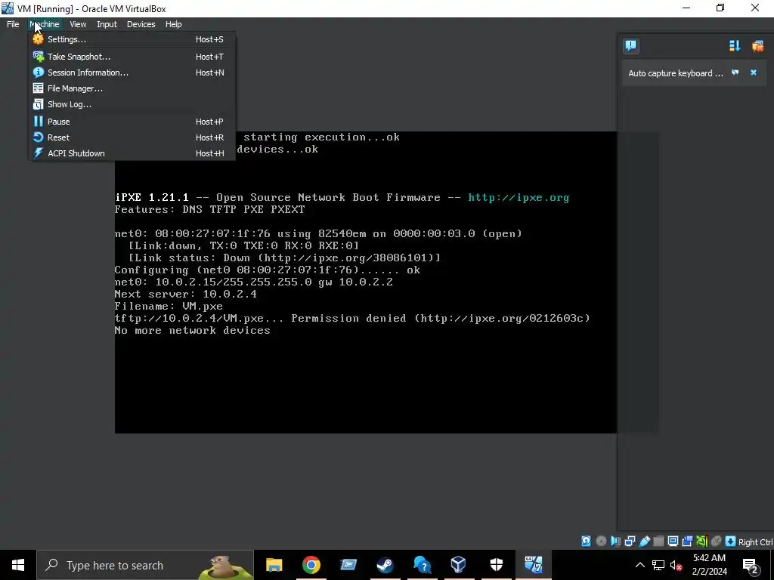Open Steam from the taskbar
Viewport: 774px width, 580px height.
tap(385, 565)
